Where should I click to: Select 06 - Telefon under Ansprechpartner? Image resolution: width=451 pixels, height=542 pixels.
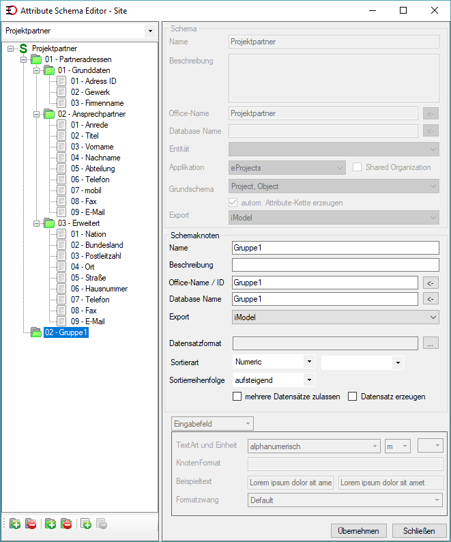click(90, 180)
